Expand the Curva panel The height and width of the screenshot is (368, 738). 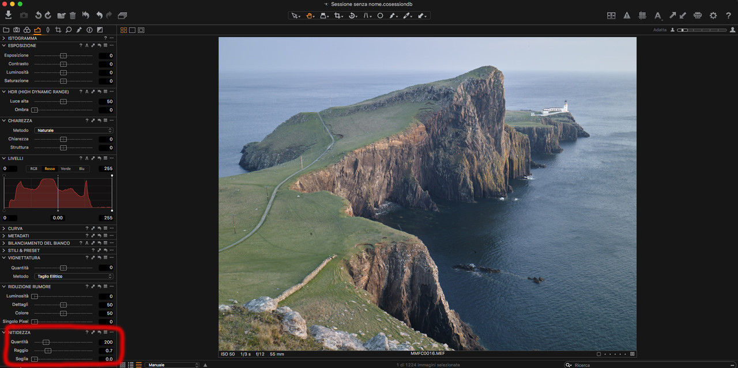pyautogui.click(x=4, y=229)
